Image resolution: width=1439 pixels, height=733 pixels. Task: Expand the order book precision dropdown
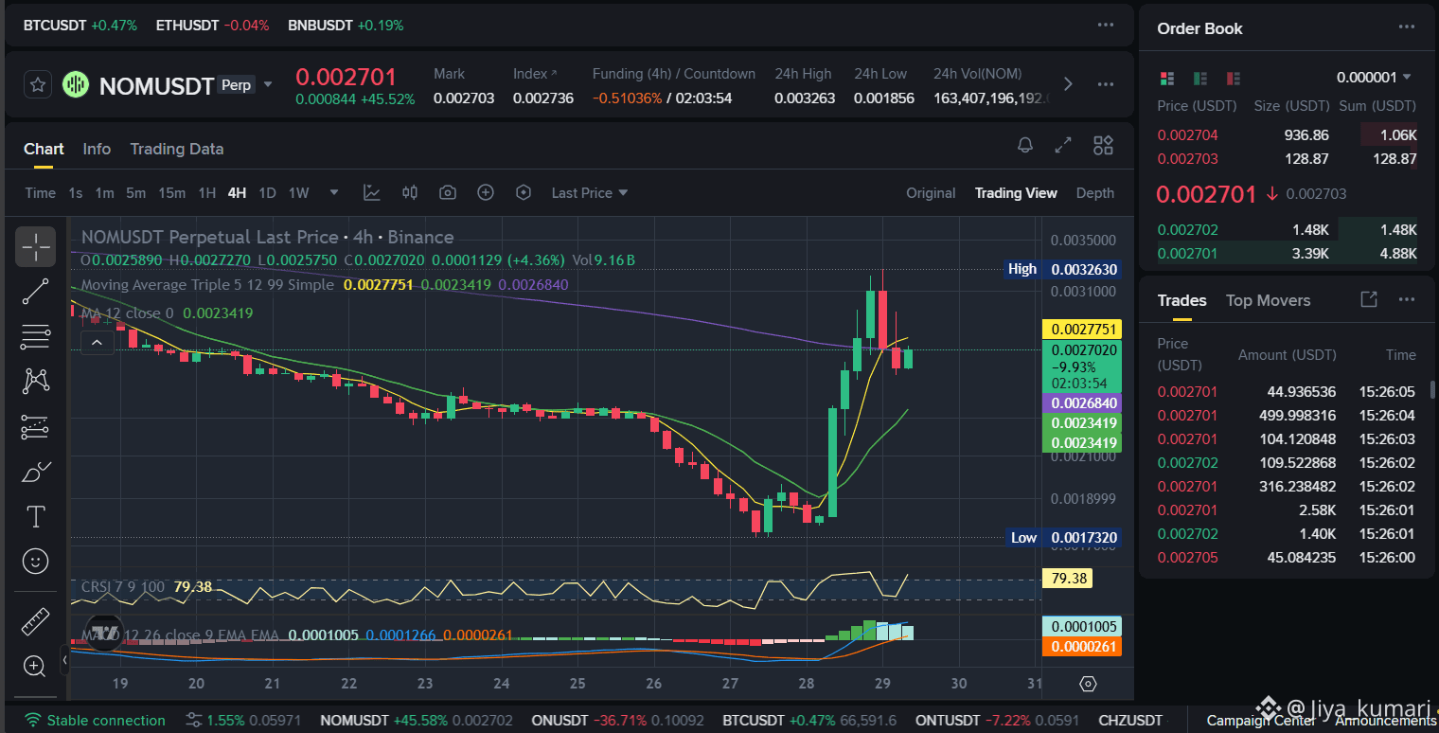coord(1374,78)
